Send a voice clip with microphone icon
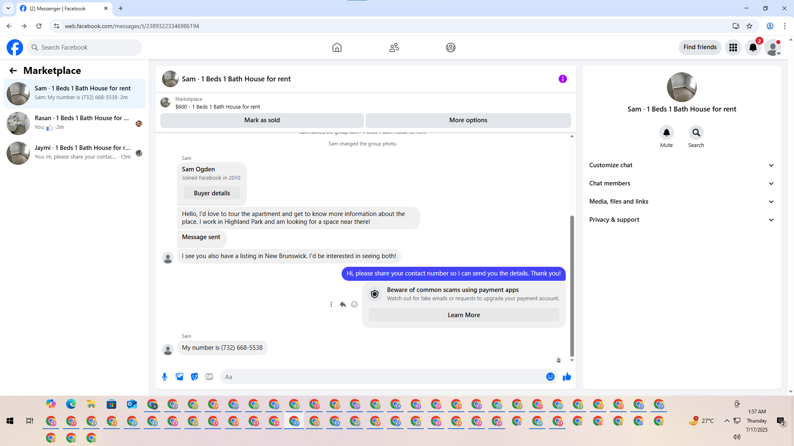This screenshot has width=794, height=446. tap(165, 377)
